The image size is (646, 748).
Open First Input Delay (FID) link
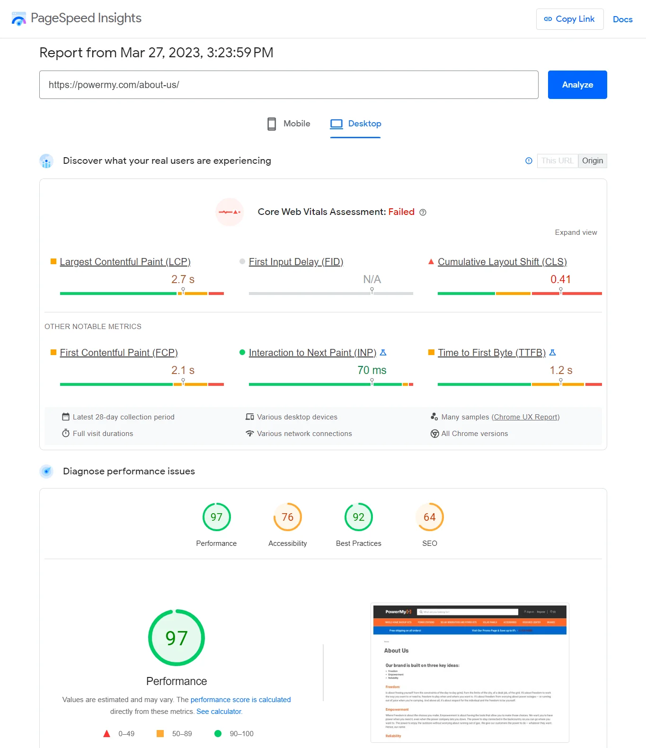tap(296, 262)
